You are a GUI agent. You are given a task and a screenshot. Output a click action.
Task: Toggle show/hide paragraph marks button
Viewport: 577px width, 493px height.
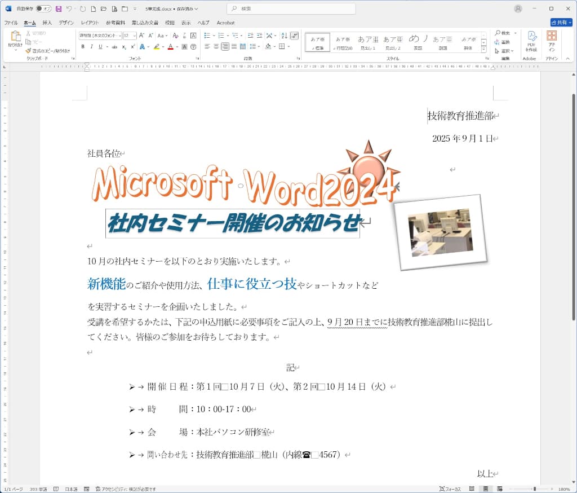294,36
